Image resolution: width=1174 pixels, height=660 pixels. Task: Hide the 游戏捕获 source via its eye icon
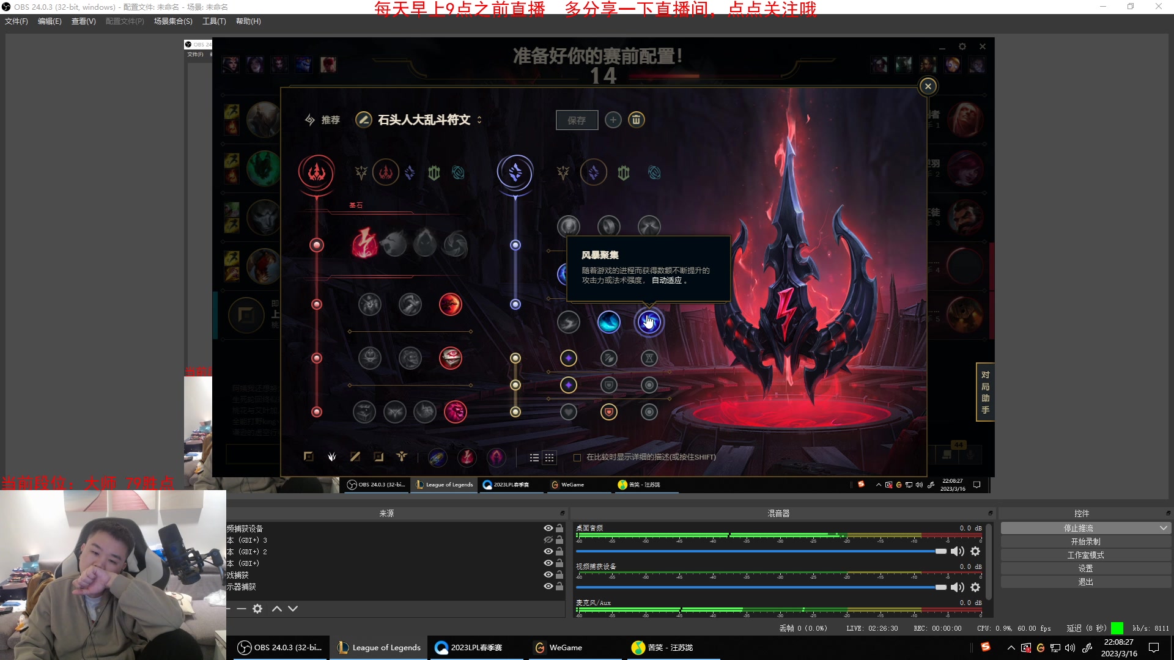[548, 575]
